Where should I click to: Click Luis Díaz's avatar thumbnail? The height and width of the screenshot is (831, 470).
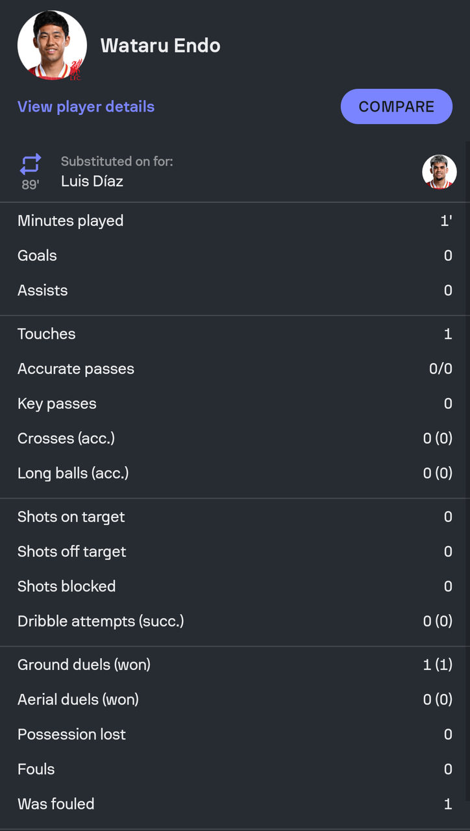tap(439, 171)
